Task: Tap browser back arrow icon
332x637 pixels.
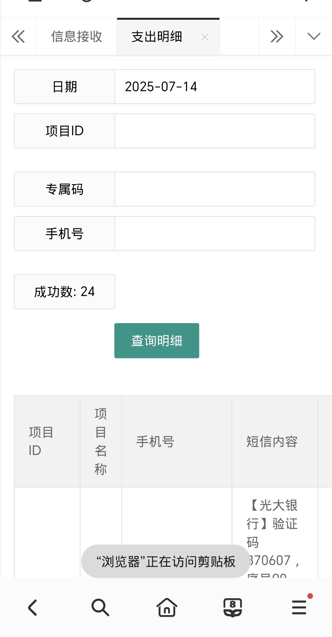Action: click(x=33, y=608)
